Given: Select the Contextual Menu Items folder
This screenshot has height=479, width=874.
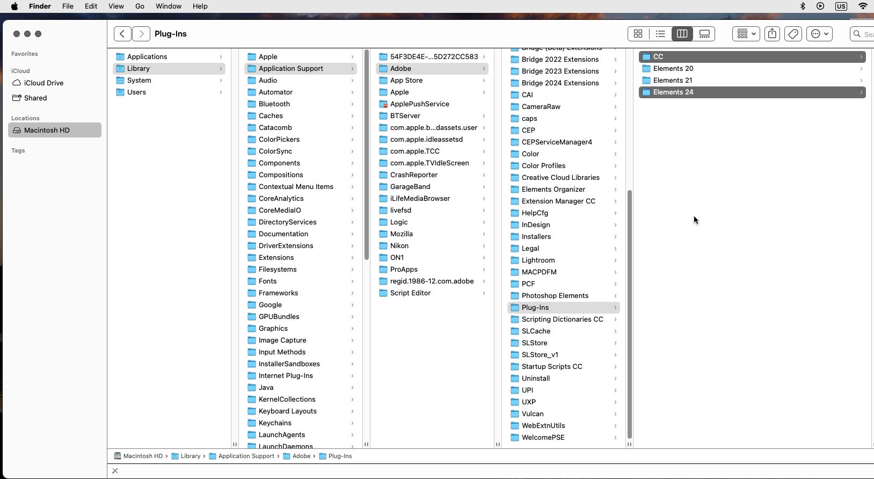Looking at the screenshot, I should [x=301, y=186].
